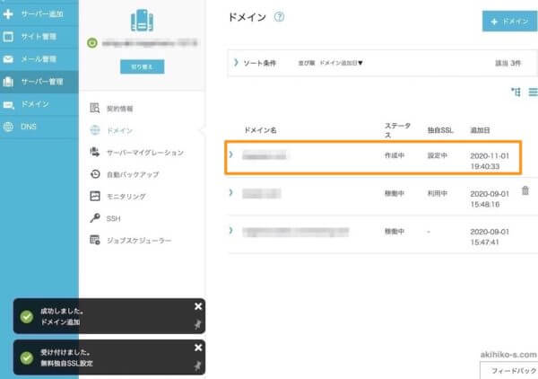The width and height of the screenshot is (538, 379).
Task: Pin the 無料独自SSL設定 notification
Action: pyautogui.click(x=197, y=366)
